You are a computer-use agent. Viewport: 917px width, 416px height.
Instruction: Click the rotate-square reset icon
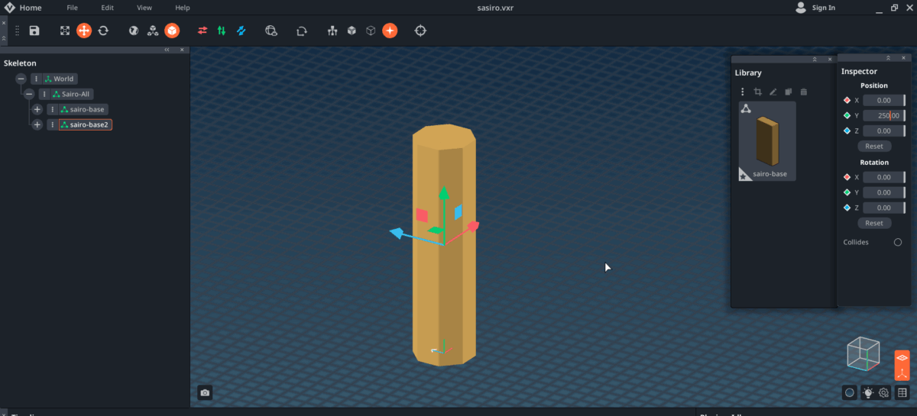[302, 31]
